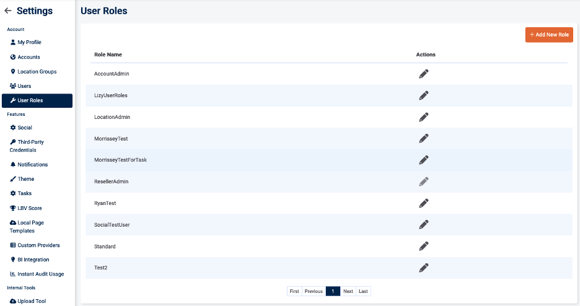This screenshot has height=306, width=580.
Task: Open edit for Standard role
Action: pos(423,247)
